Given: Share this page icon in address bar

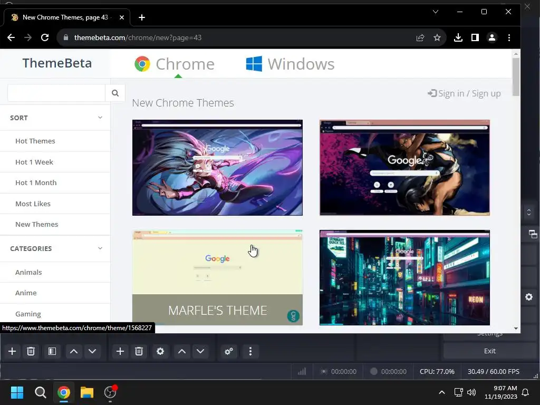Looking at the screenshot, I should tap(420, 37).
